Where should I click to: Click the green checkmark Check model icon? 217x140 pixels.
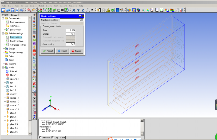[x=113, y=10]
